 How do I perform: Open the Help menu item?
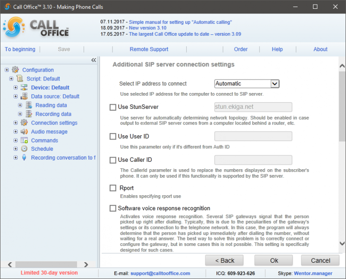[x=277, y=49]
